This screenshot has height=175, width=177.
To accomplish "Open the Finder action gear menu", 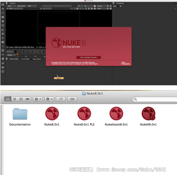I will click(49, 99).
